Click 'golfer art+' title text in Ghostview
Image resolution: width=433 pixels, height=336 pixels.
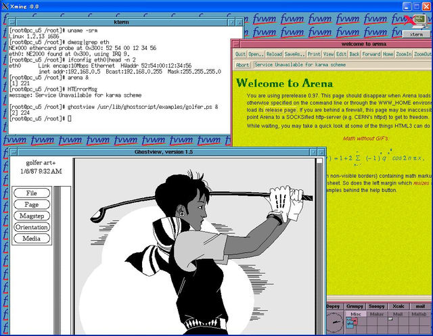pyautogui.click(x=41, y=163)
